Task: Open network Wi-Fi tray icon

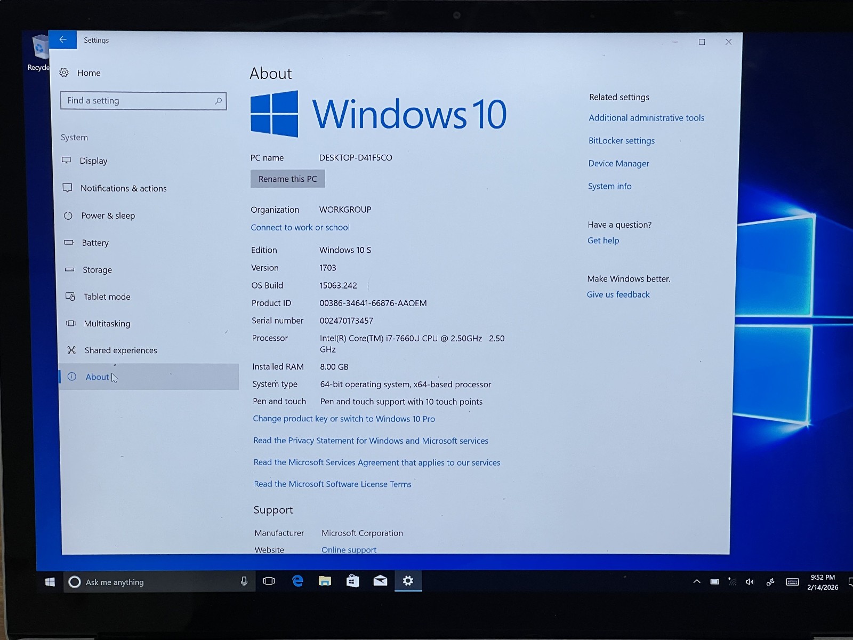Action: (732, 582)
